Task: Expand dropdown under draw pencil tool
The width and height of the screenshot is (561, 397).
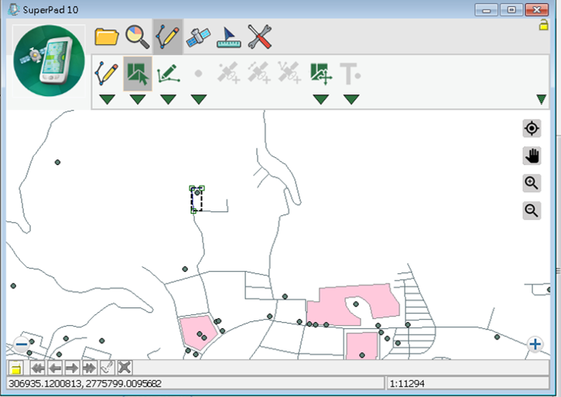Action: click(x=107, y=99)
